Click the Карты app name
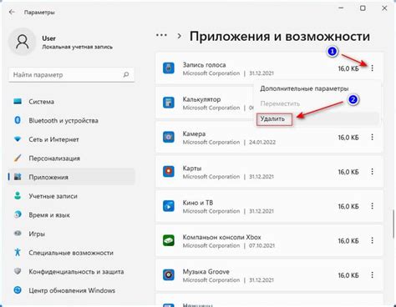The image size is (396, 307). (192, 169)
